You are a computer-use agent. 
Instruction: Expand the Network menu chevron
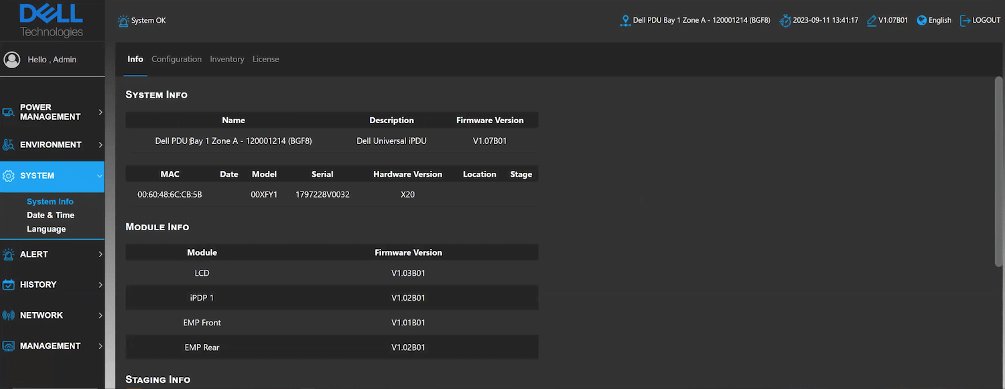100,315
